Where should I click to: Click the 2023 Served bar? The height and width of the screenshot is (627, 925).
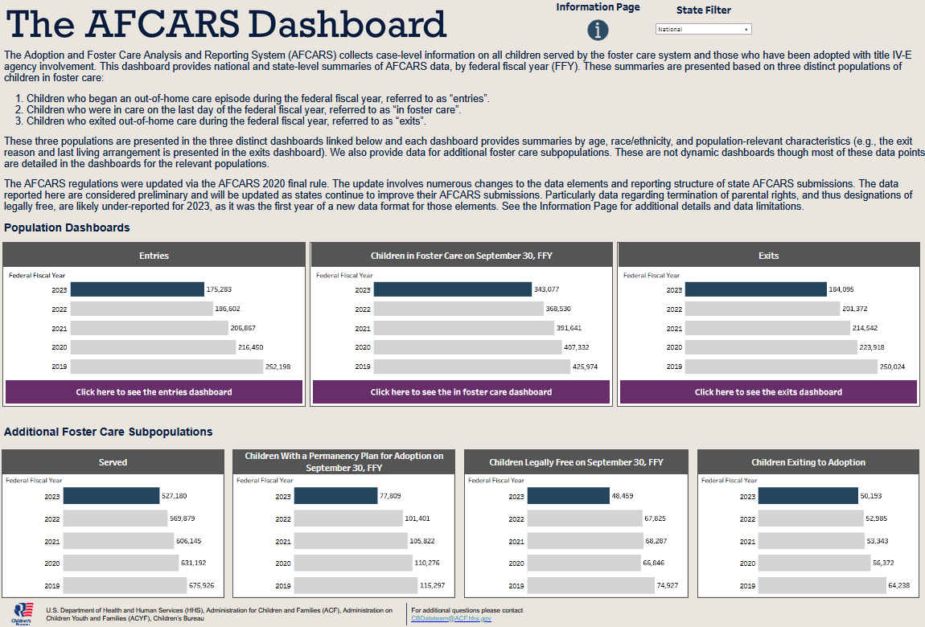(111, 497)
